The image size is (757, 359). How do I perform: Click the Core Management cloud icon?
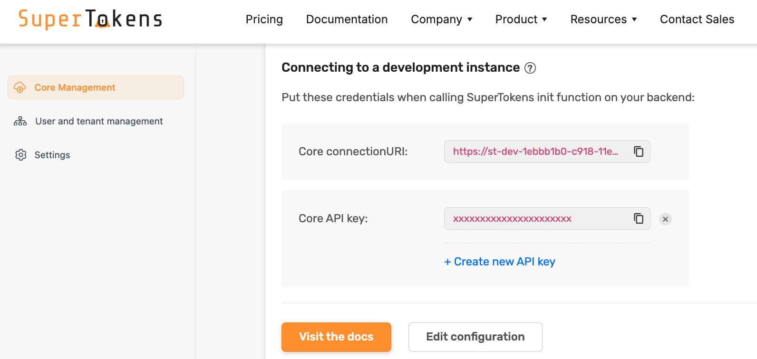[x=20, y=87]
